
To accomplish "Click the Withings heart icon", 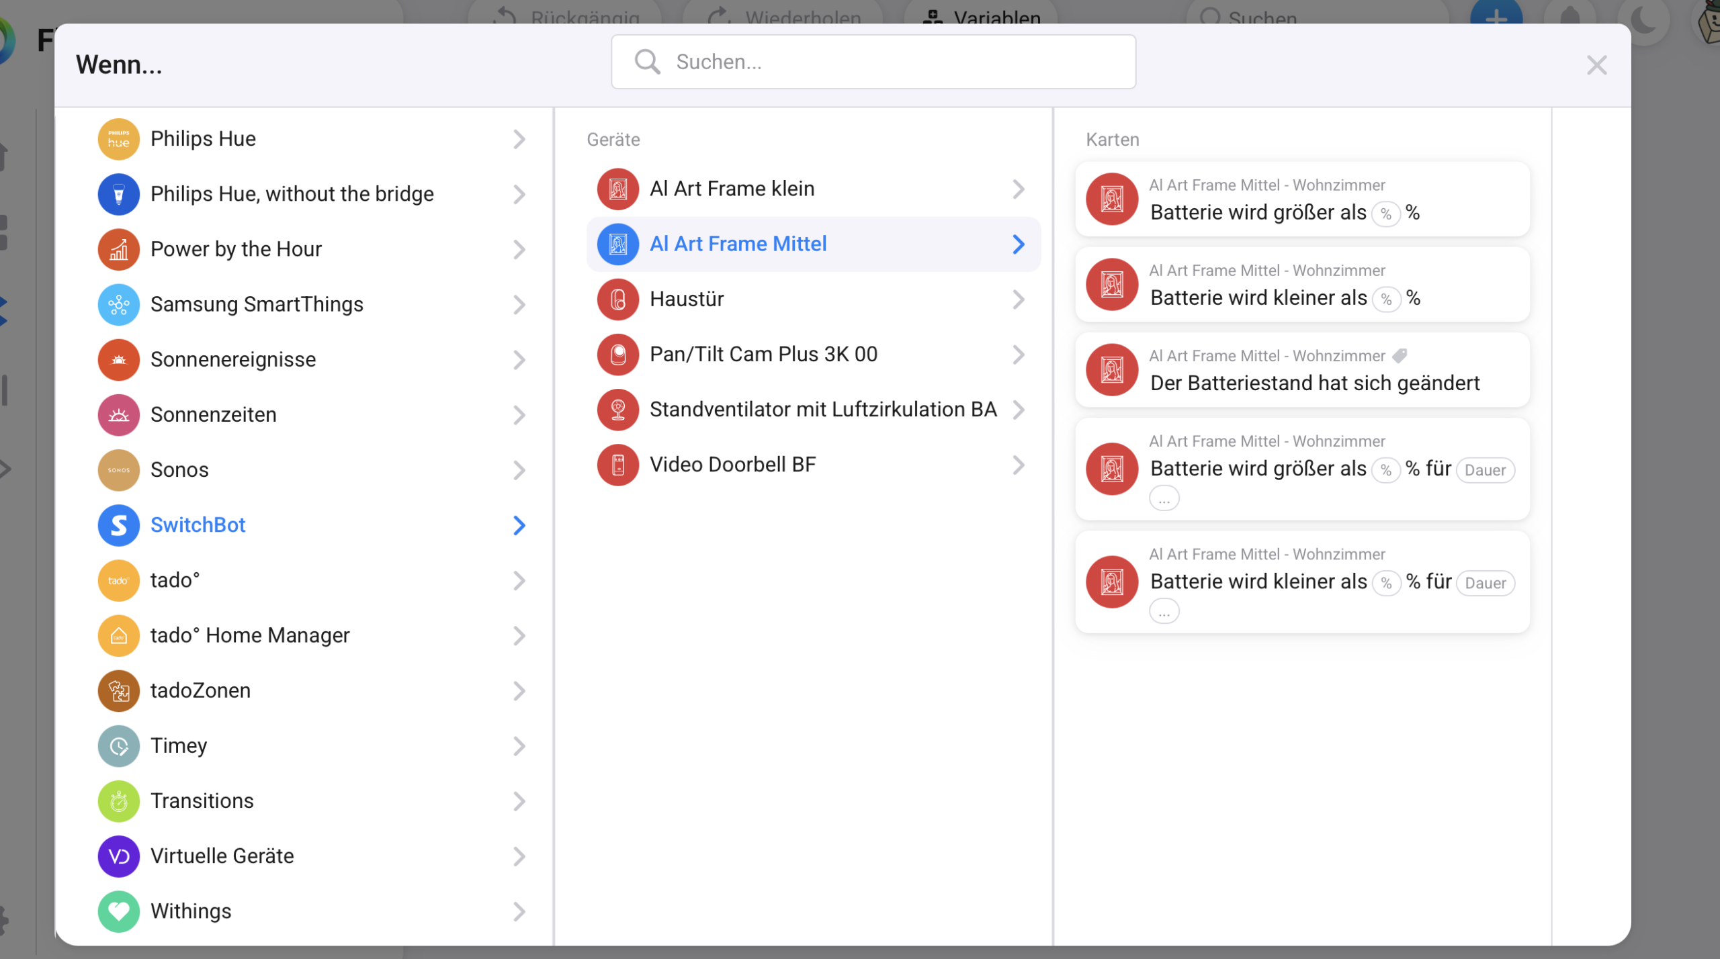I will click(119, 911).
